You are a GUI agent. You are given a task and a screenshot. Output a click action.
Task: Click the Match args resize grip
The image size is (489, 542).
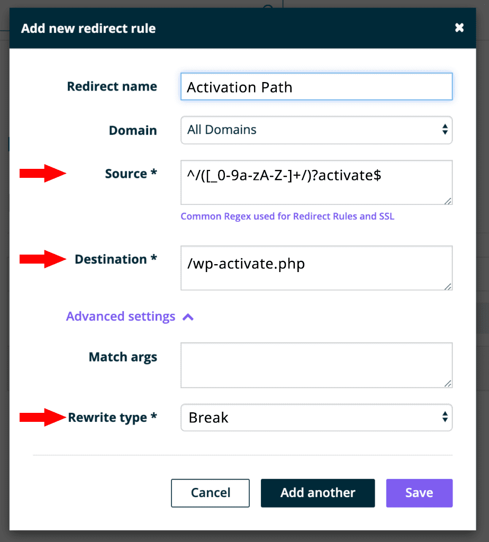point(448,383)
